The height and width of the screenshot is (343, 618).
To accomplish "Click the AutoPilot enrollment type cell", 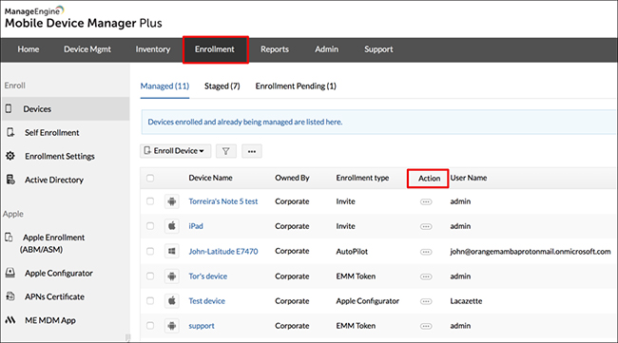I will pos(352,251).
